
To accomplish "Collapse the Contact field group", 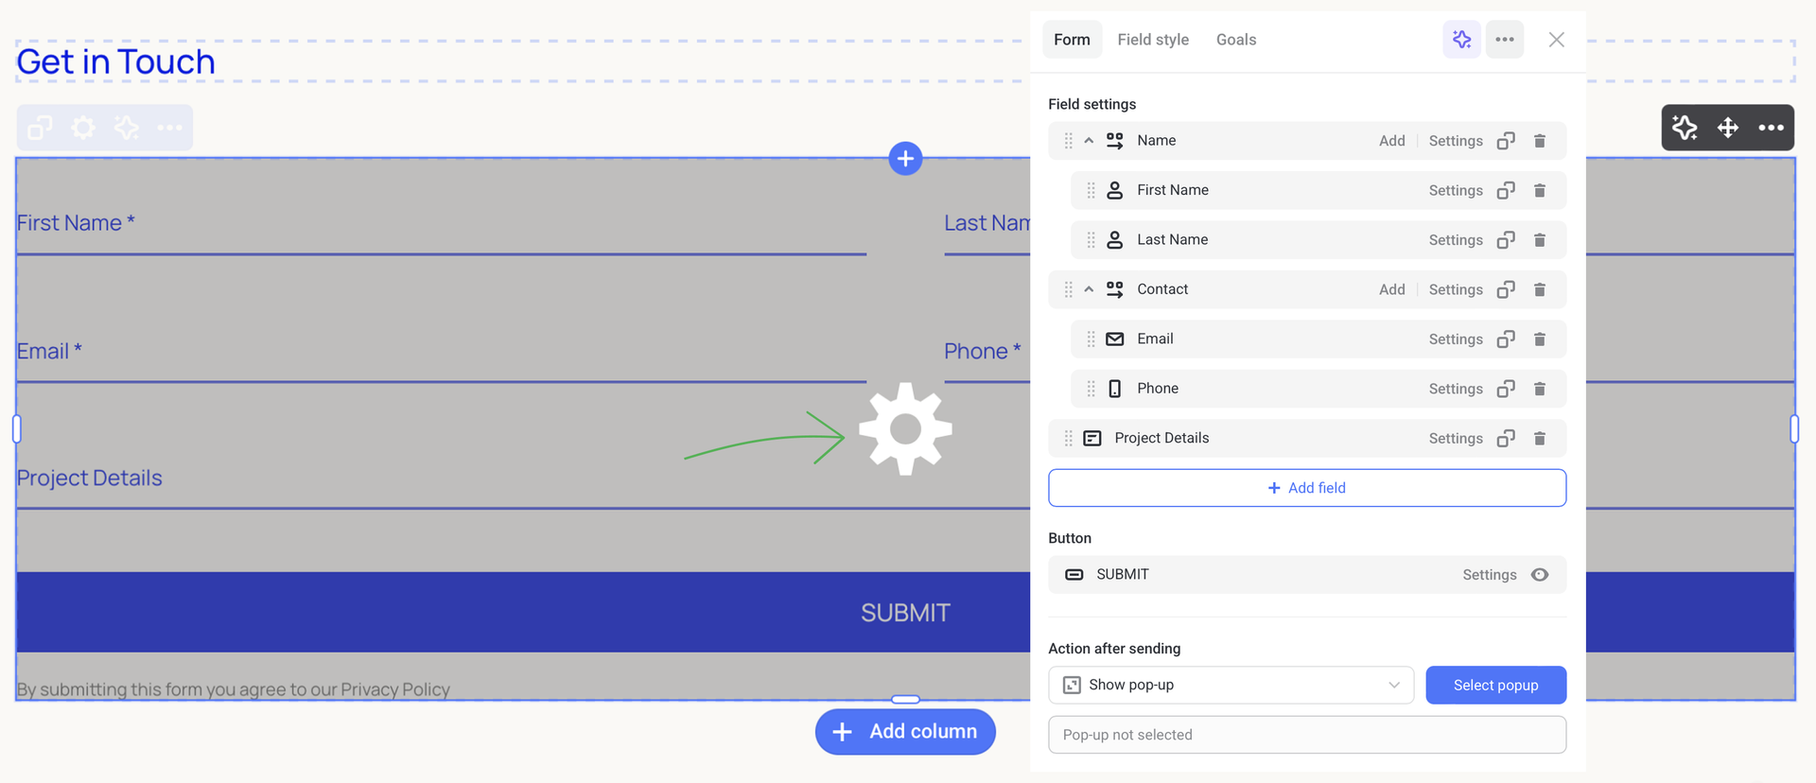I will point(1089,289).
